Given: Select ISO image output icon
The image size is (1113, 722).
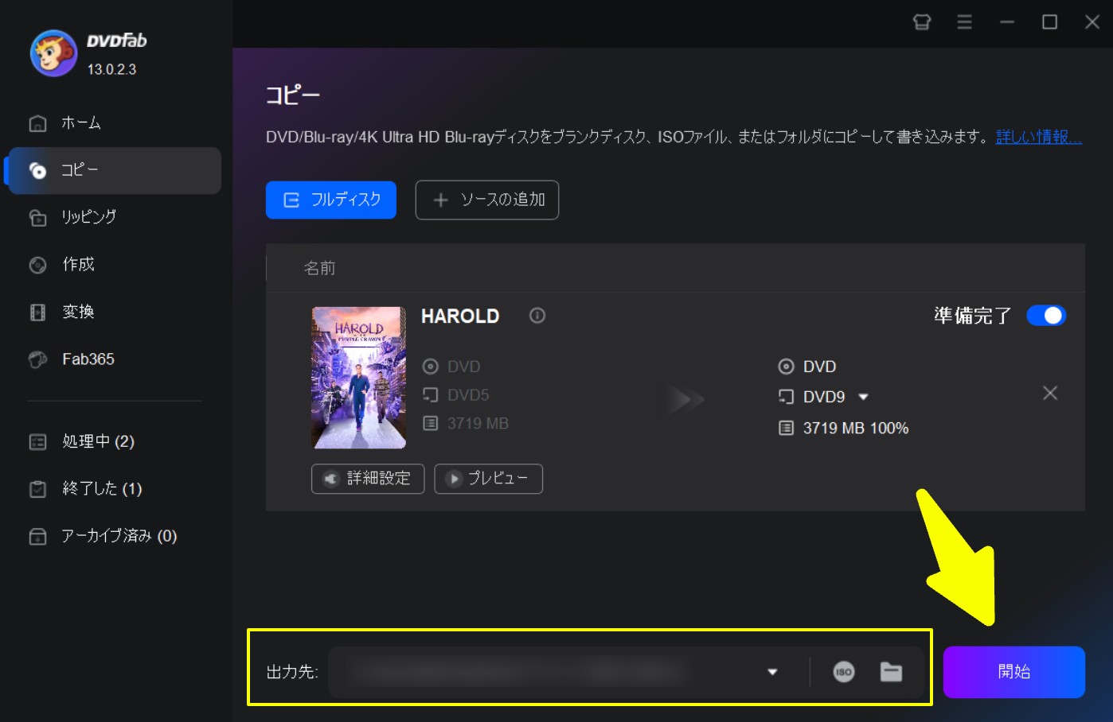Looking at the screenshot, I should pyautogui.click(x=844, y=672).
